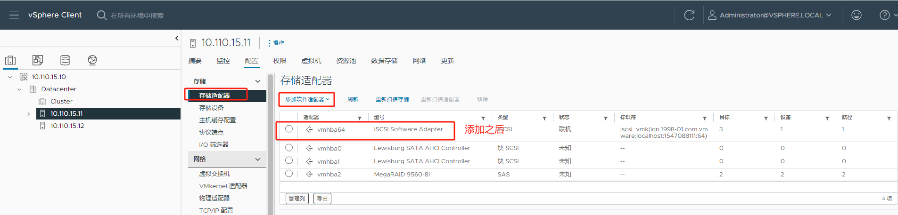This screenshot has width=898, height=215.
Task: Click the refresh icon in top bar
Action: tap(689, 15)
